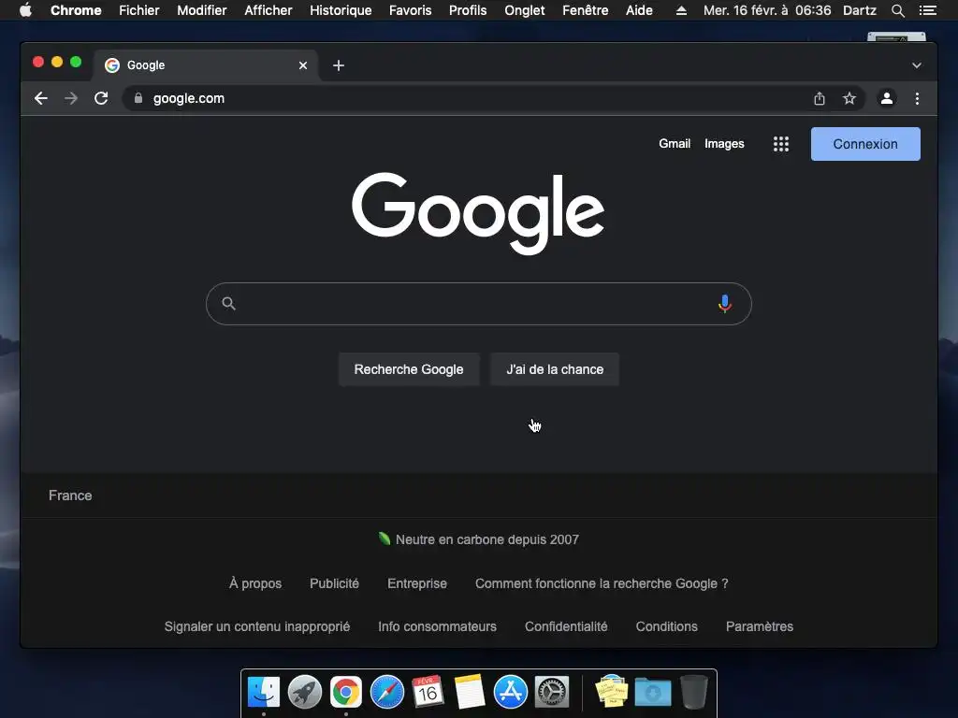Open the Modifier menu

[x=202, y=10]
